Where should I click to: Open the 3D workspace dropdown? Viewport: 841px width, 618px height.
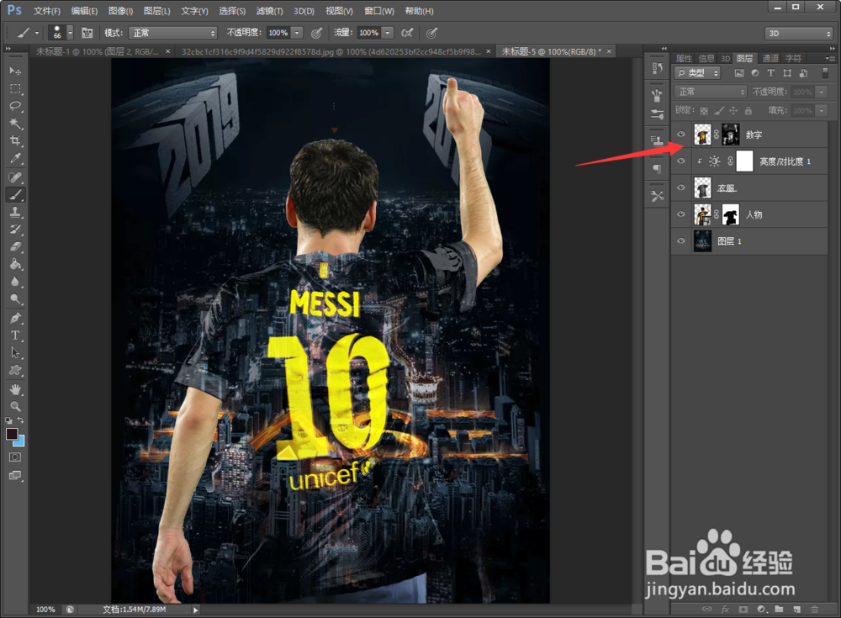pyautogui.click(x=799, y=34)
